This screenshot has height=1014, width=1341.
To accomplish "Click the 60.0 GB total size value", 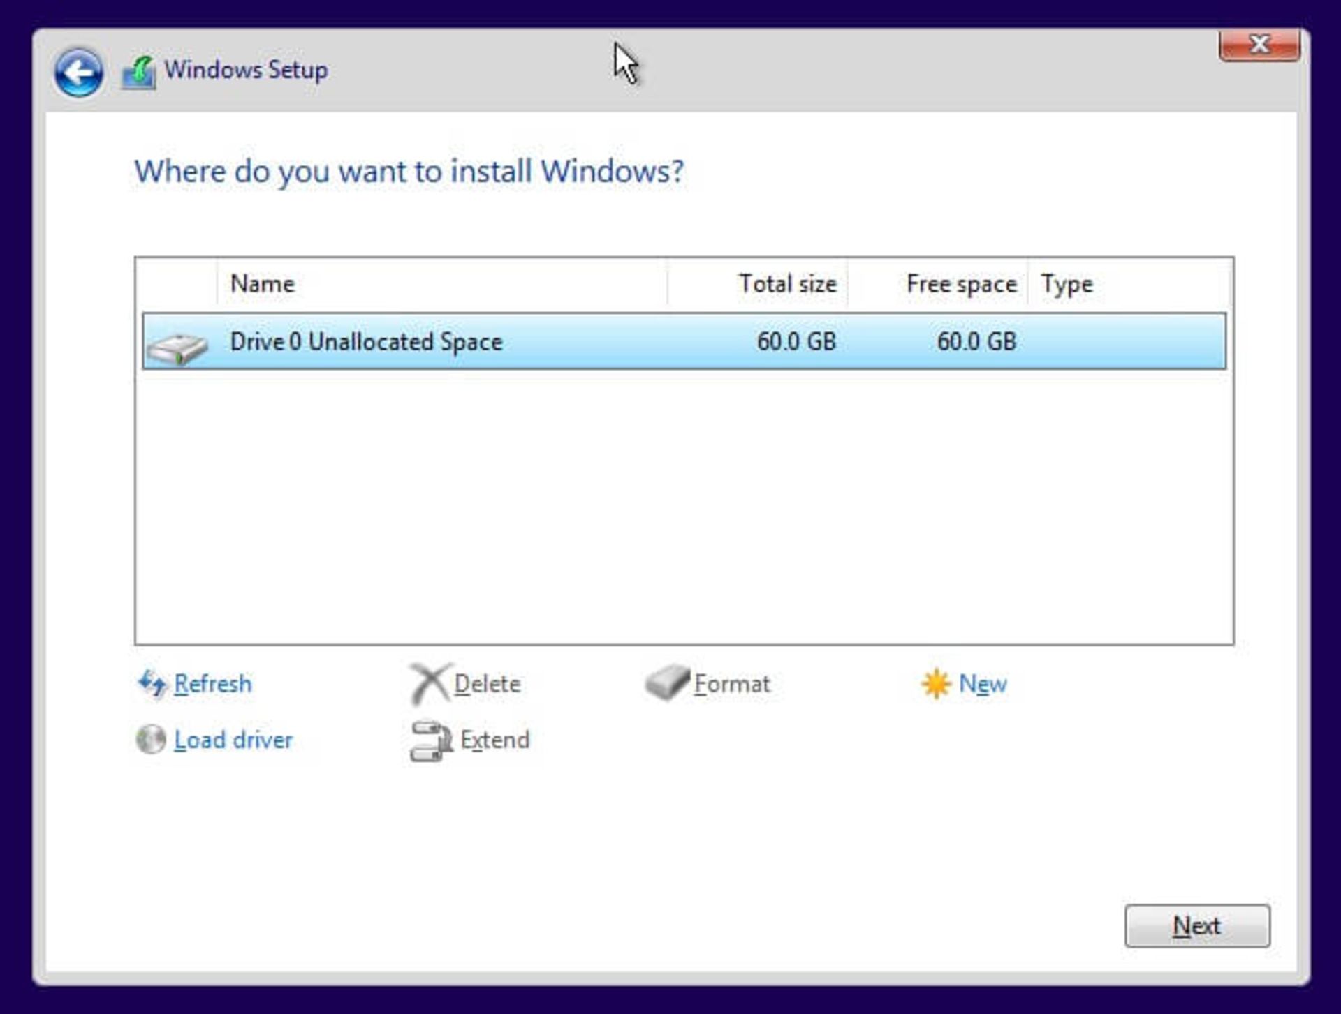I will [796, 341].
